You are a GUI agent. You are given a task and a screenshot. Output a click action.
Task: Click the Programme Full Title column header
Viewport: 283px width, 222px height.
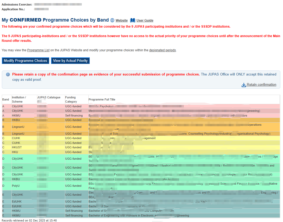coord(102,99)
